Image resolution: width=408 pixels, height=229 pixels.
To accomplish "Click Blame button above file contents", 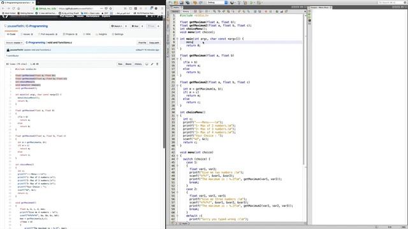I will pyautogui.click(x=129, y=64).
